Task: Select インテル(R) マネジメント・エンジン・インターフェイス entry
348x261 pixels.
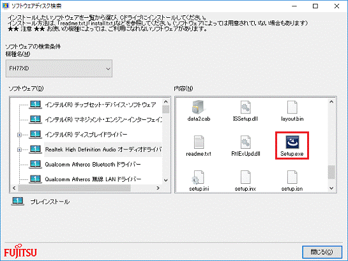Action: pyautogui.click(x=103, y=119)
